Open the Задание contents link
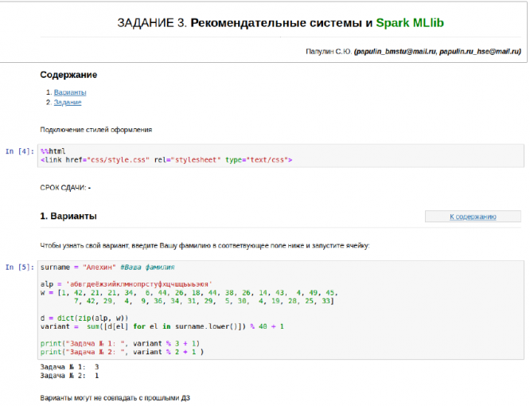This screenshot has width=530, height=406. coord(68,103)
